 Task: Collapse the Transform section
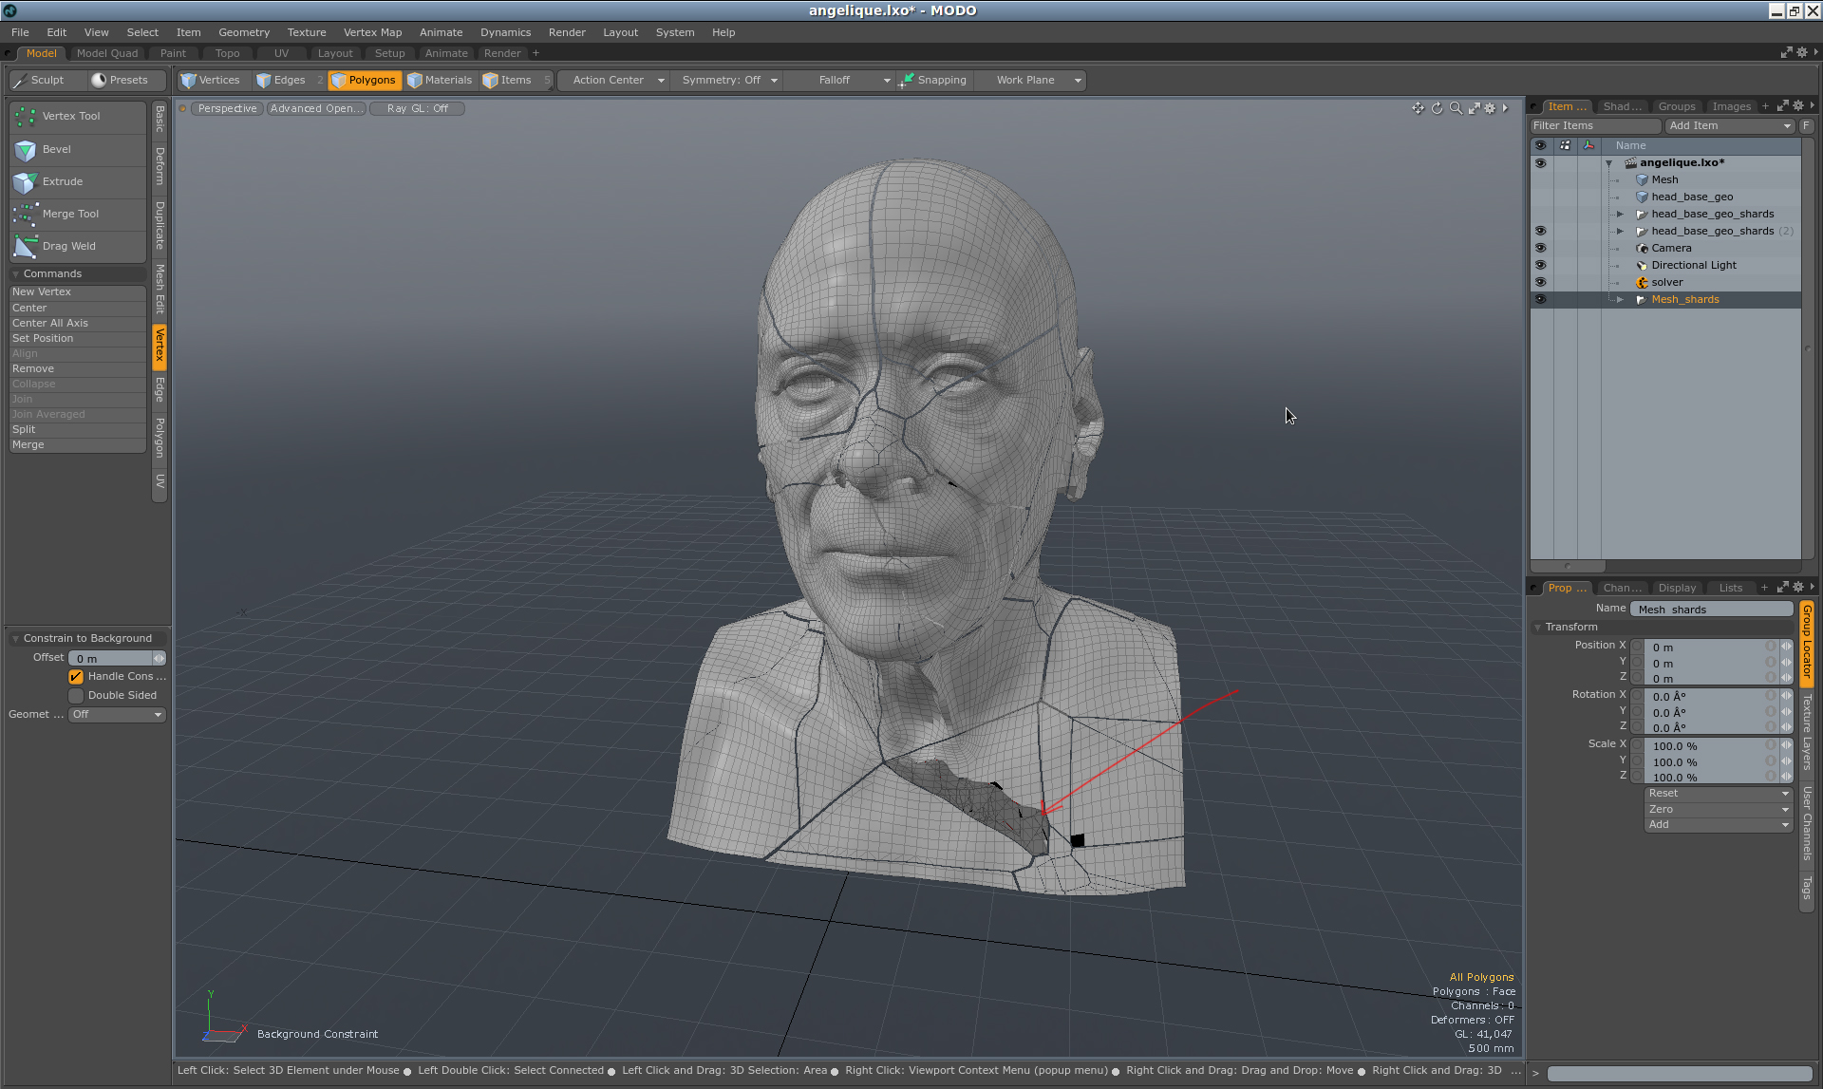(x=1538, y=628)
